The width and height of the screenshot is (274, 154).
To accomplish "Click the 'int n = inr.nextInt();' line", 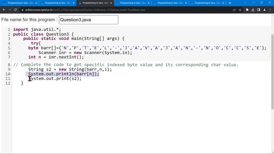I will [56, 57].
